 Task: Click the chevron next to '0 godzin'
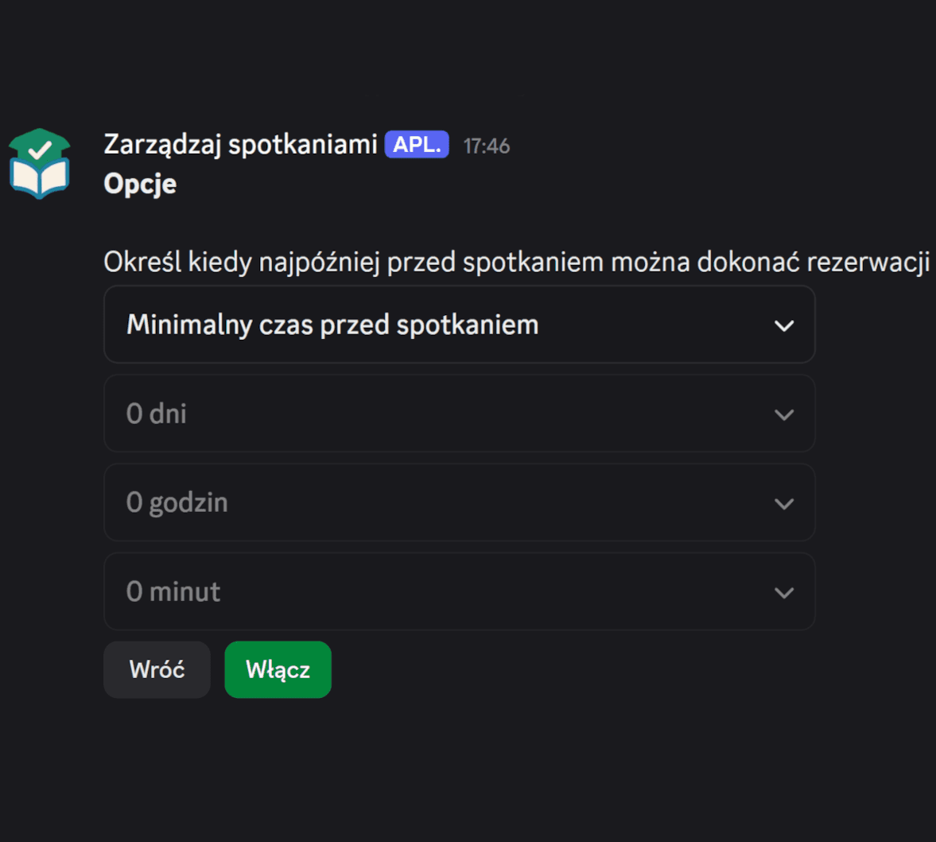784,503
